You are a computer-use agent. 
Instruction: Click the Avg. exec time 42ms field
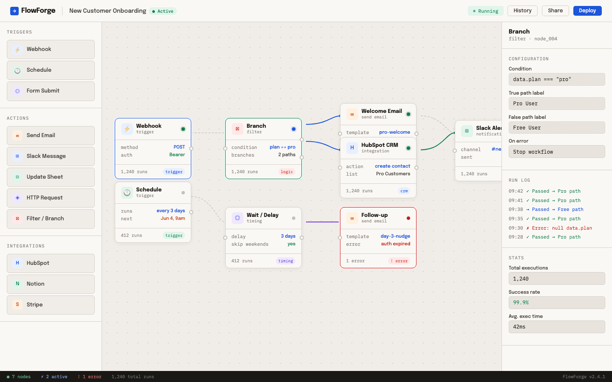pyautogui.click(x=557, y=327)
